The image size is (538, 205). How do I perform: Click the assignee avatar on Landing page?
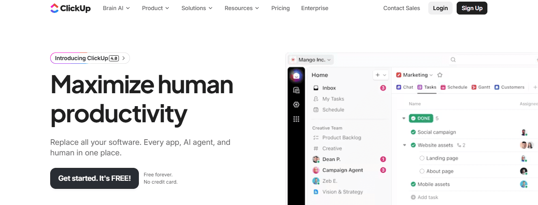(x=524, y=158)
